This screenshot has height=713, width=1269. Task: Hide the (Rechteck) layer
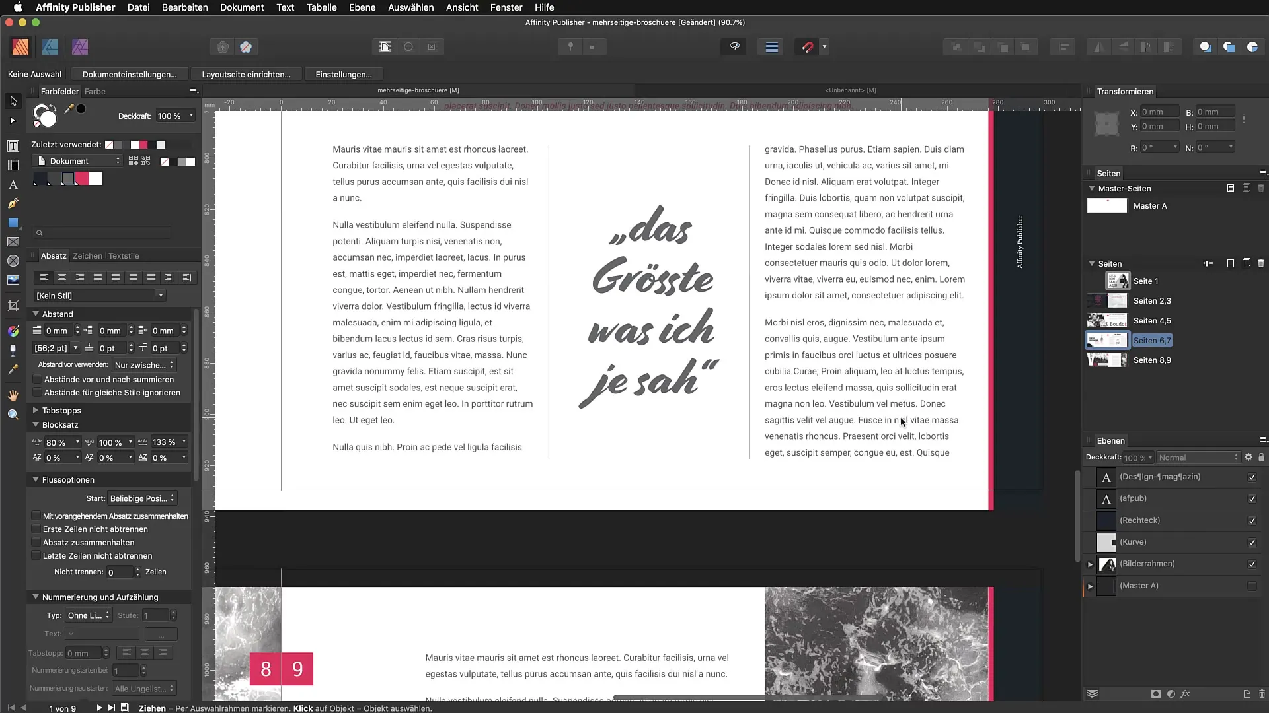[1252, 520]
